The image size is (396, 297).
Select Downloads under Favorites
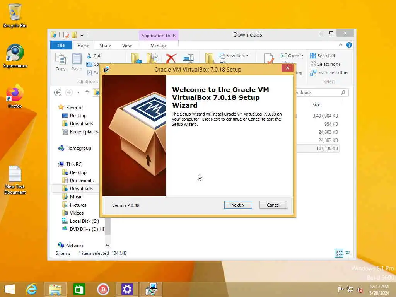tap(81, 123)
